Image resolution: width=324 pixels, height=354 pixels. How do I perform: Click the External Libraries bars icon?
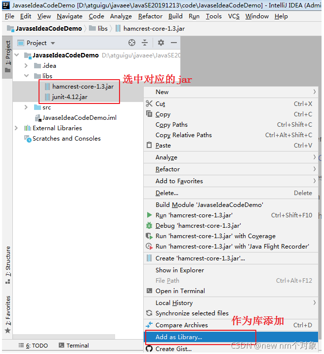(28, 128)
